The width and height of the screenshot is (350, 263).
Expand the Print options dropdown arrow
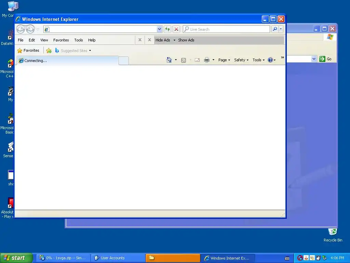tap(213, 60)
